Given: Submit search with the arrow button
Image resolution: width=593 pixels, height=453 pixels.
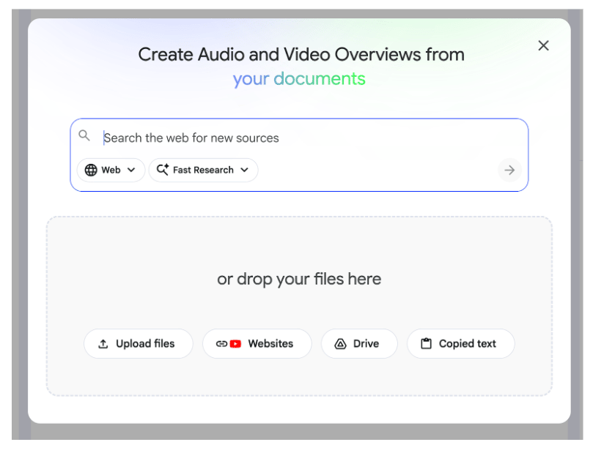Looking at the screenshot, I should pyautogui.click(x=509, y=170).
